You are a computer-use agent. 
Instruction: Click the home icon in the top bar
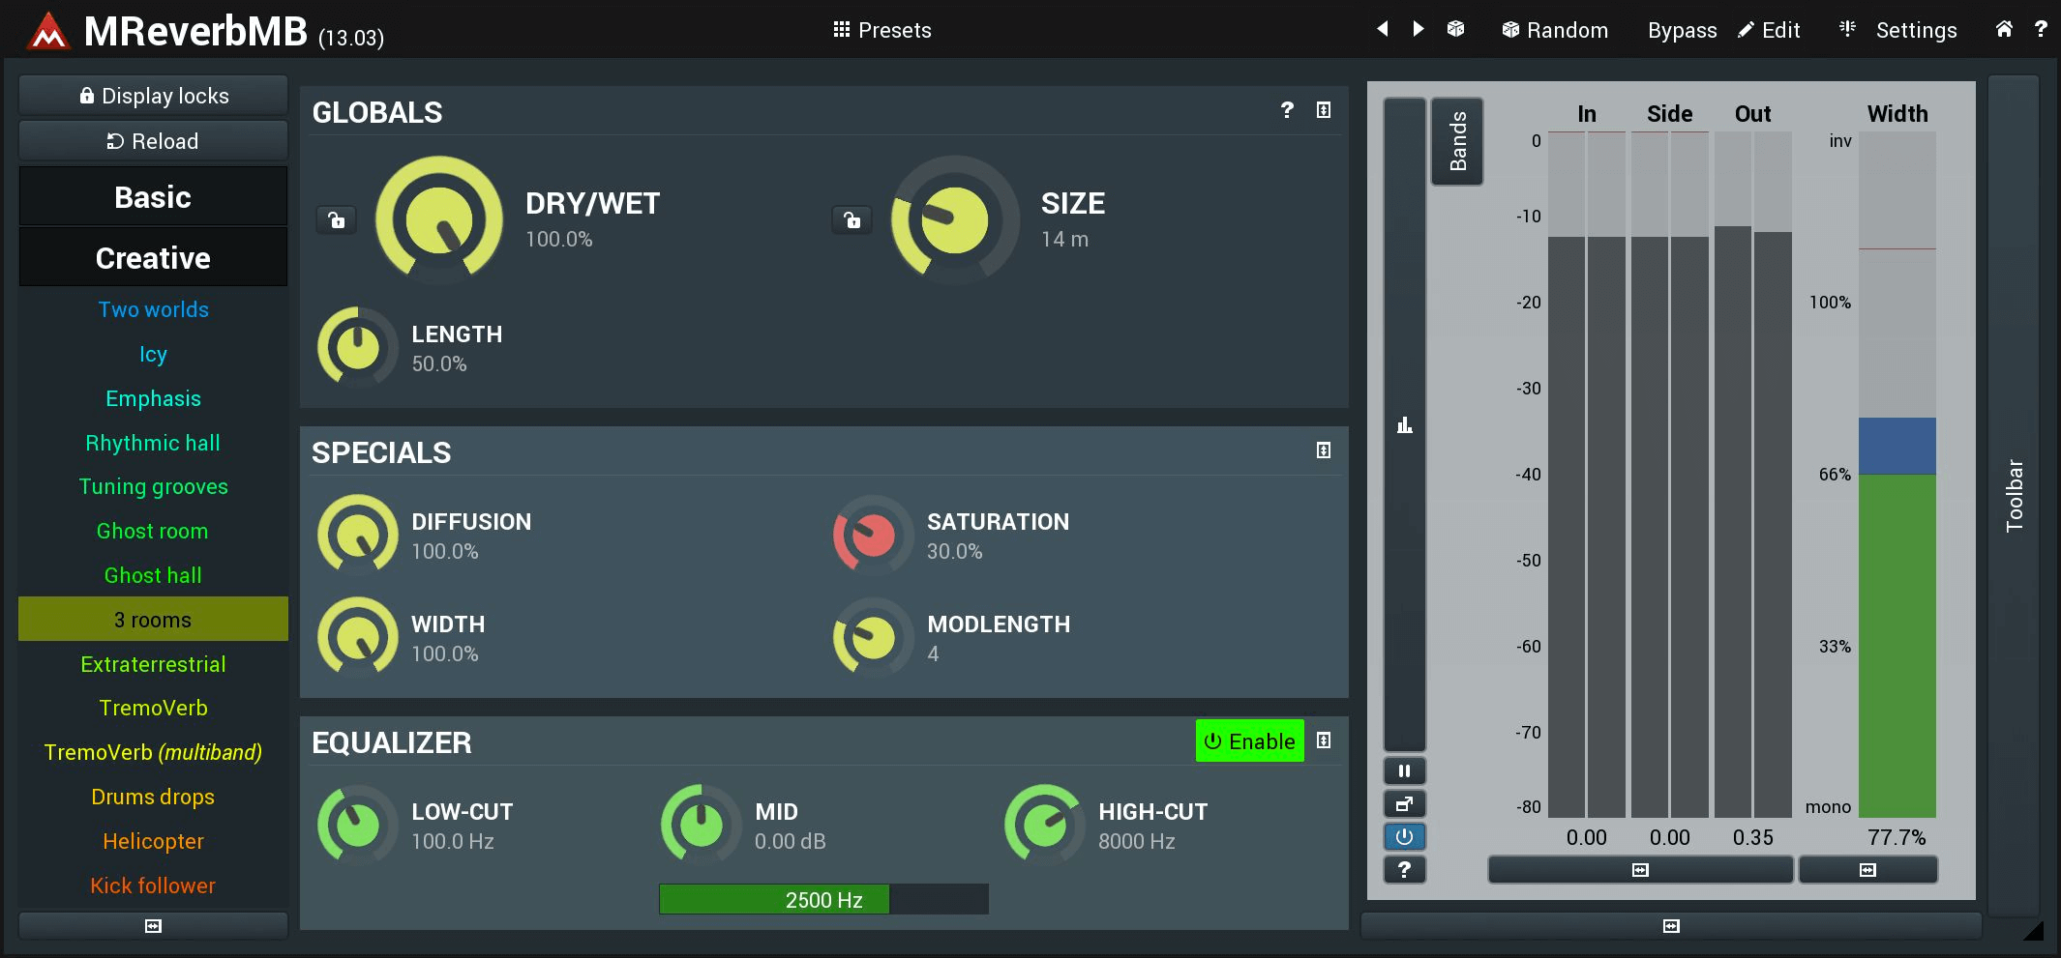click(x=2004, y=29)
